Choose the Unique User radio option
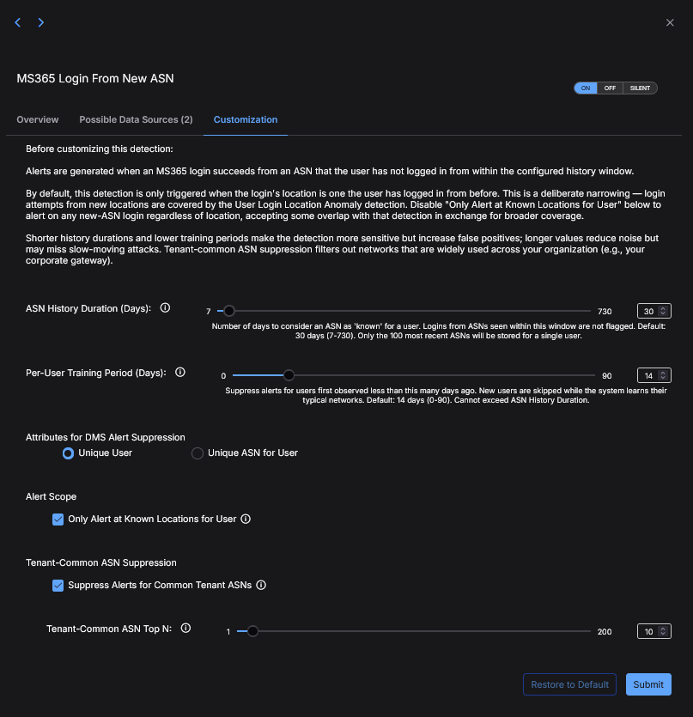This screenshot has height=717, width=693. (68, 453)
